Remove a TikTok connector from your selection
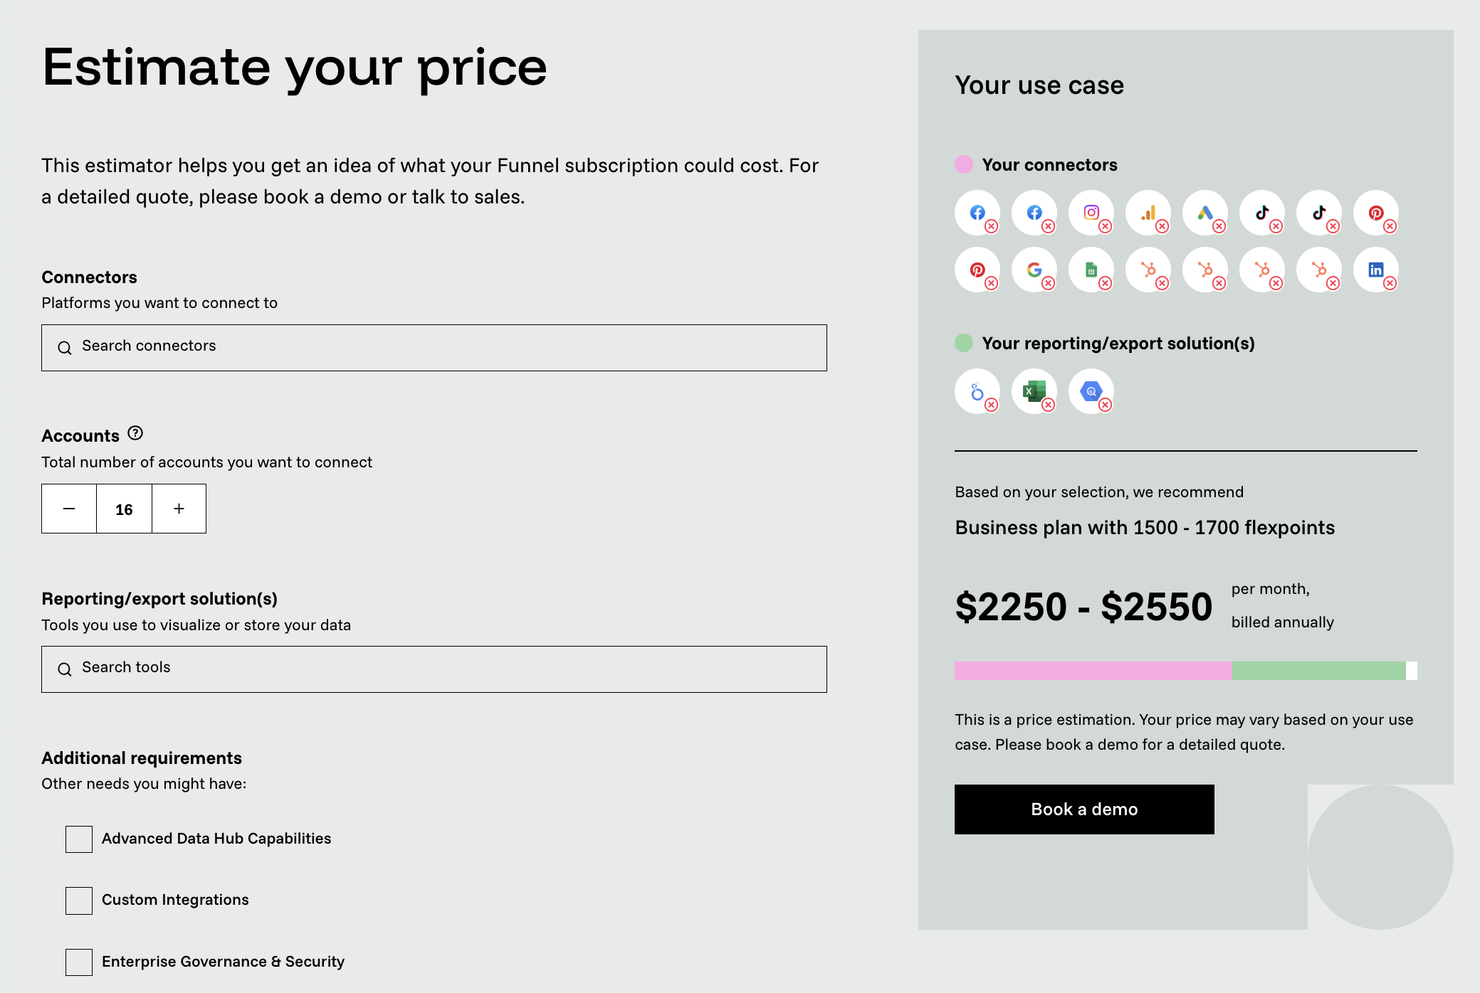This screenshot has width=1480, height=993. (1276, 226)
